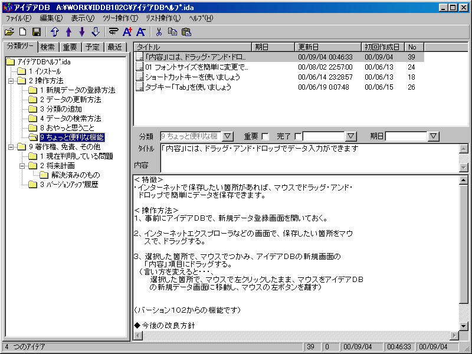472x354 pixels.
Task: Click the Paste clipboard icon
Action: pos(186,32)
